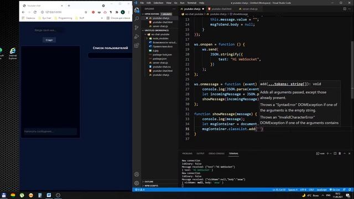This screenshot has height=199, width=354.
Task: Close the terminal panel
Action: pos(349,154)
